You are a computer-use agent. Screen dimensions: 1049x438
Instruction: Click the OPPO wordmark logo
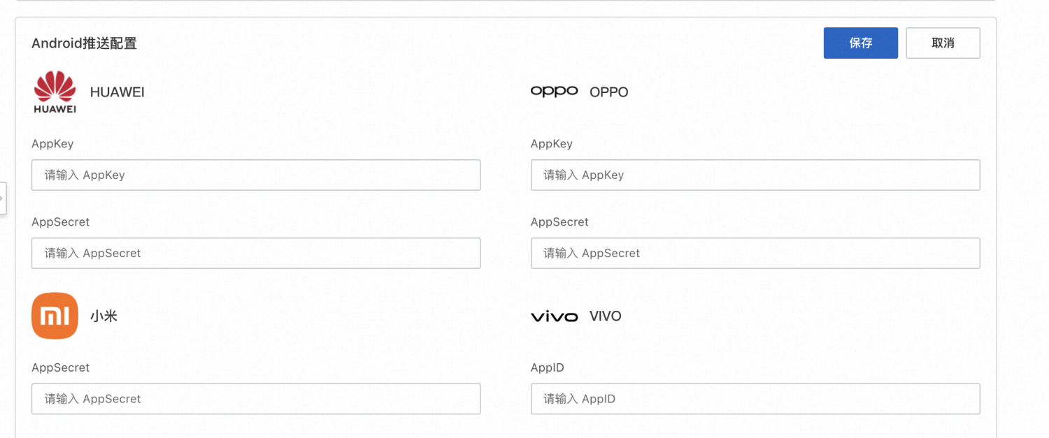click(555, 92)
